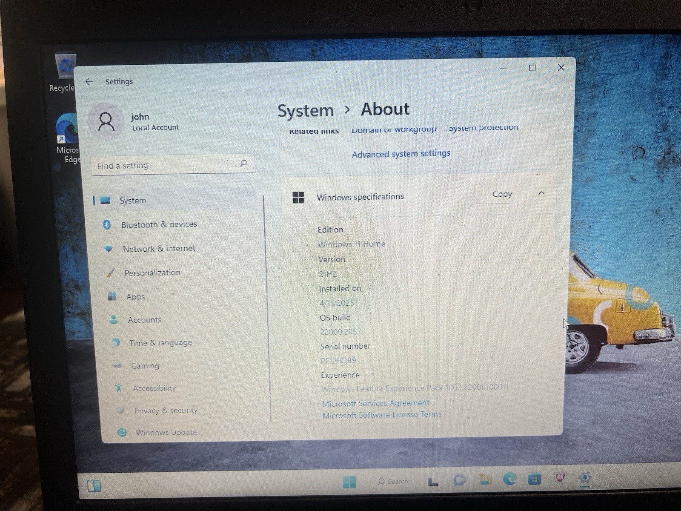Click the Network & internet wifi icon
Screen dimensions: 681x511
click(109, 249)
